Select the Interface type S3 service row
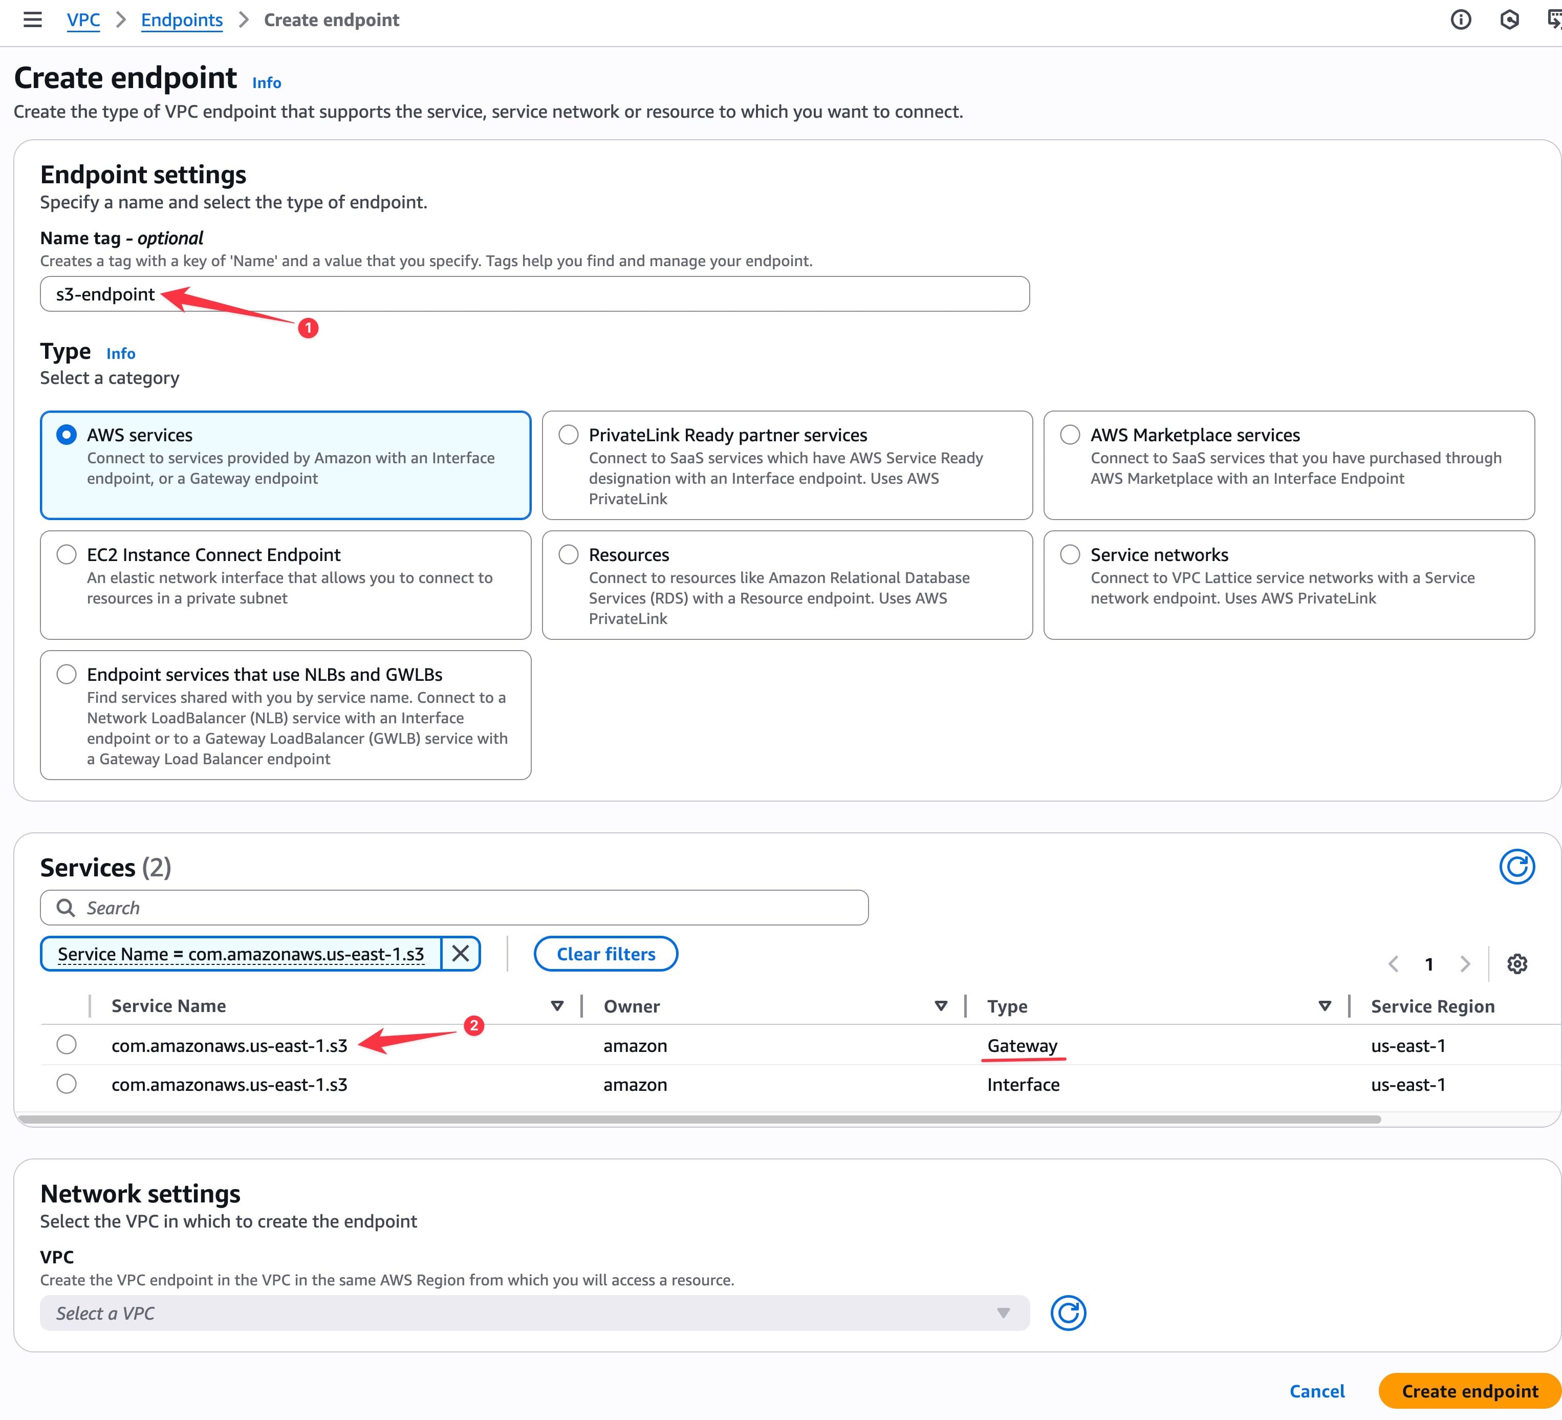 pyautogui.click(x=67, y=1084)
